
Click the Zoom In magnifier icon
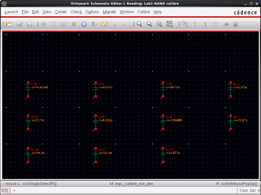click(139, 24)
